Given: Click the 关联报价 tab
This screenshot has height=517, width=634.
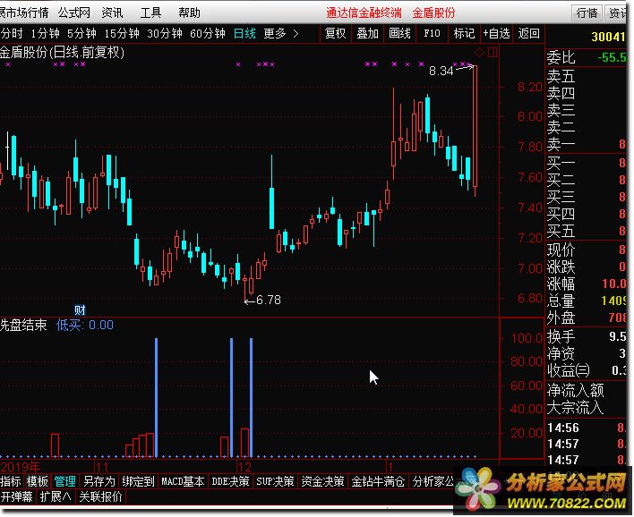Looking at the screenshot, I should [100, 496].
